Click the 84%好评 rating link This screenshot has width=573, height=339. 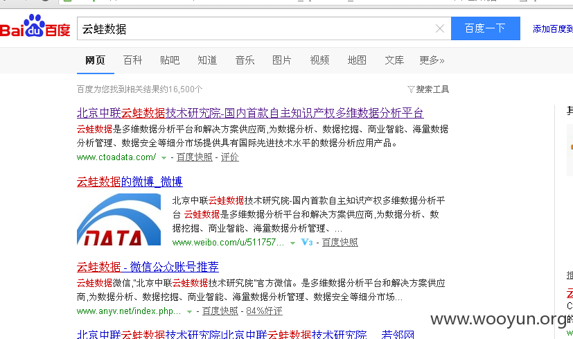pos(264,311)
